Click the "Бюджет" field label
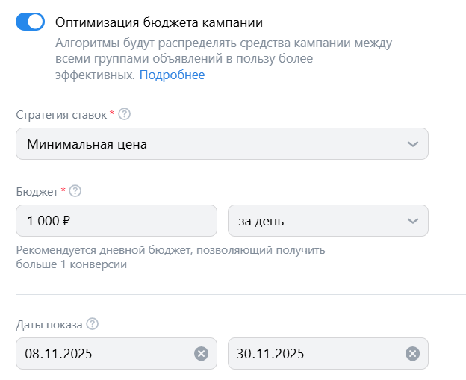This screenshot has height=380, width=466. (37, 191)
